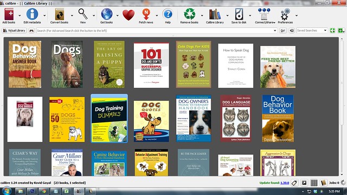Click the green copy search icon
The height and width of the screenshot is (195, 347).
(332, 30)
